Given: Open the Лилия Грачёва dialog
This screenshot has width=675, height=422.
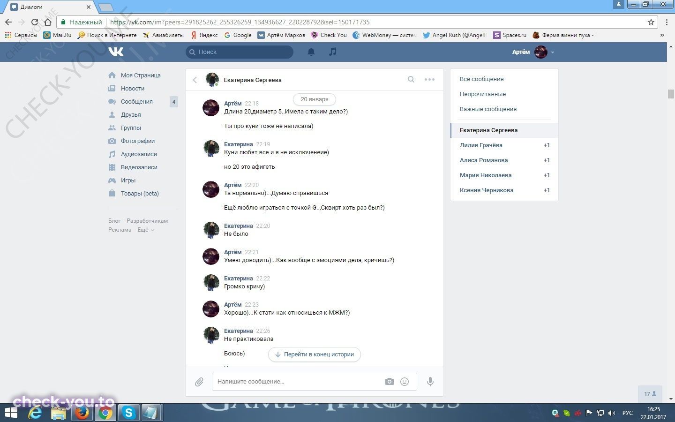Looking at the screenshot, I should pyautogui.click(x=504, y=145).
